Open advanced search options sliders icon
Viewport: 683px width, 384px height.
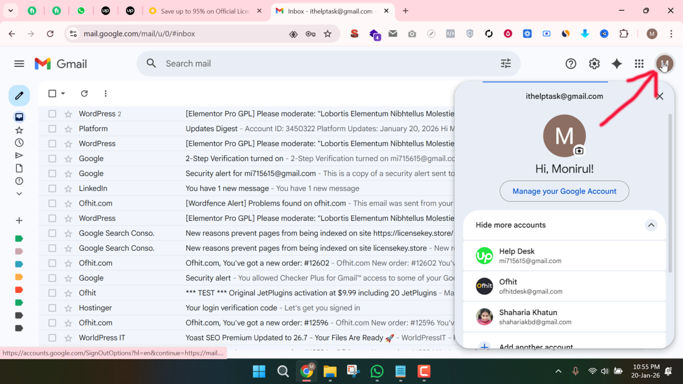tap(505, 63)
